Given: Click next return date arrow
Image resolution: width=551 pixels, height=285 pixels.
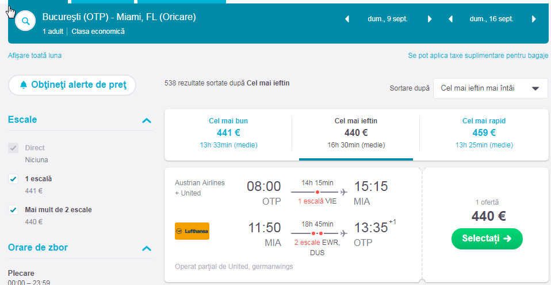Looking at the screenshot, I should click(534, 19).
